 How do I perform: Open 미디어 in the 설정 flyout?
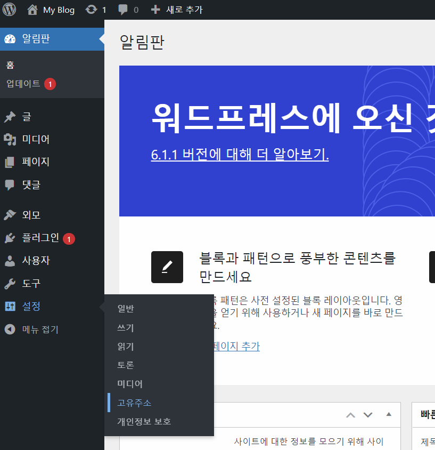pyautogui.click(x=130, y=384)
